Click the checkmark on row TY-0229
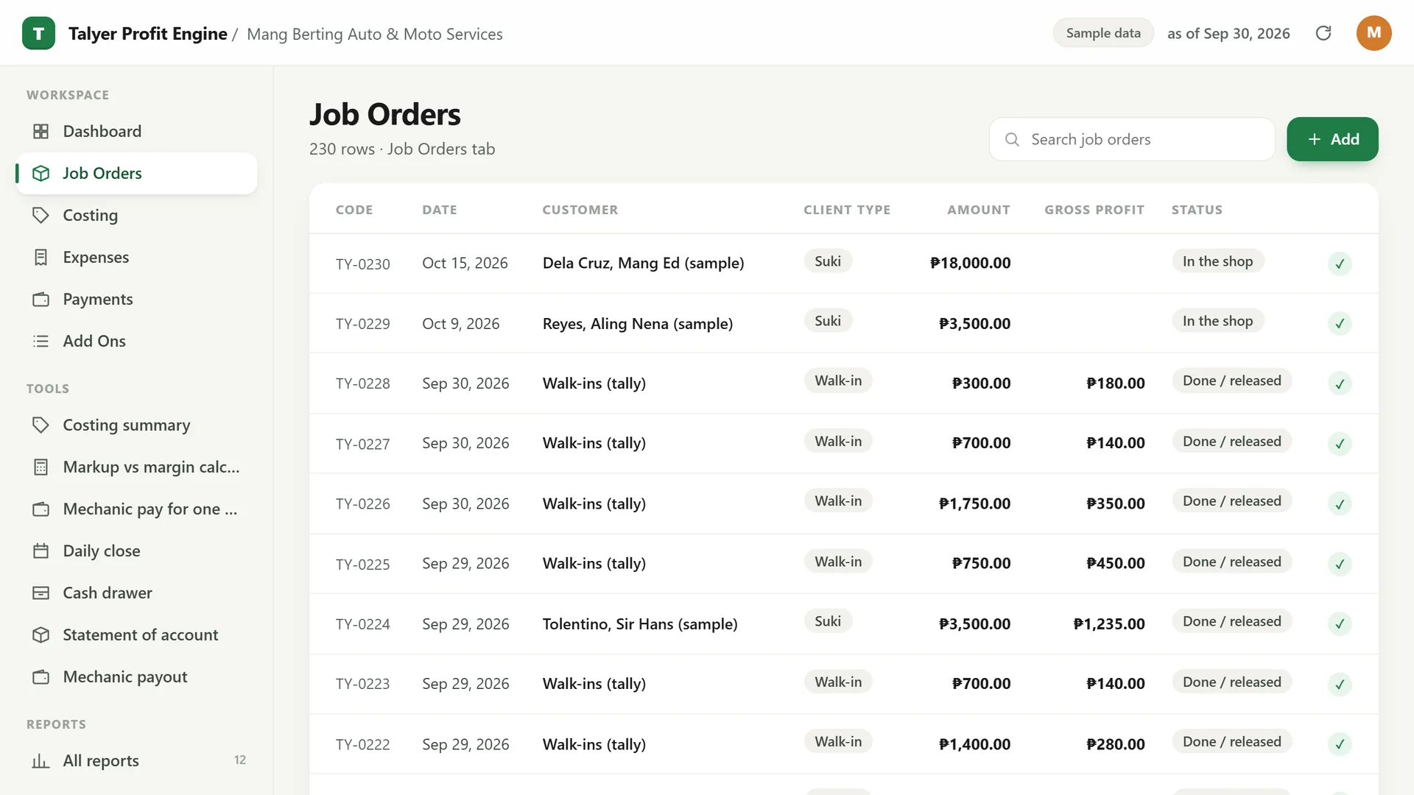 pos(1340,323)
